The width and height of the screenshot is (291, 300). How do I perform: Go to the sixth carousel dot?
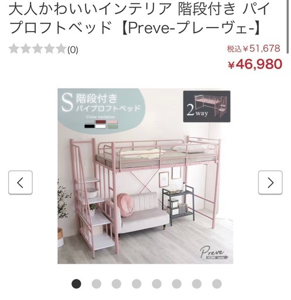(177, 284)
